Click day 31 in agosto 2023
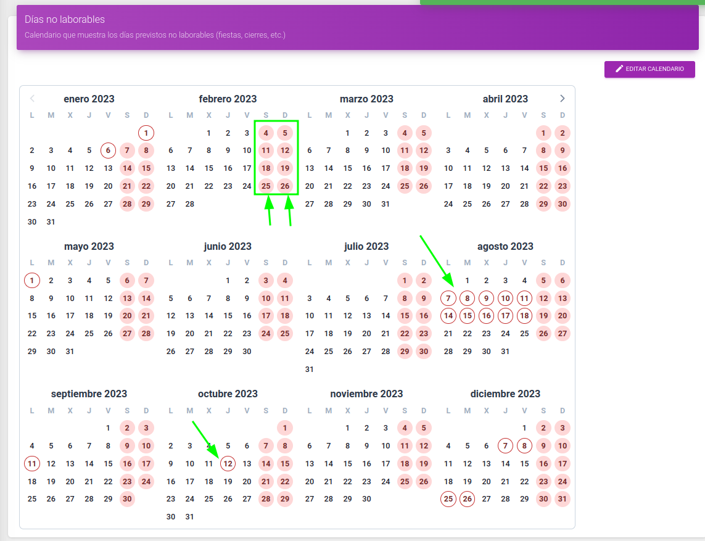This screenshot has height=541, width=705. 505,352
